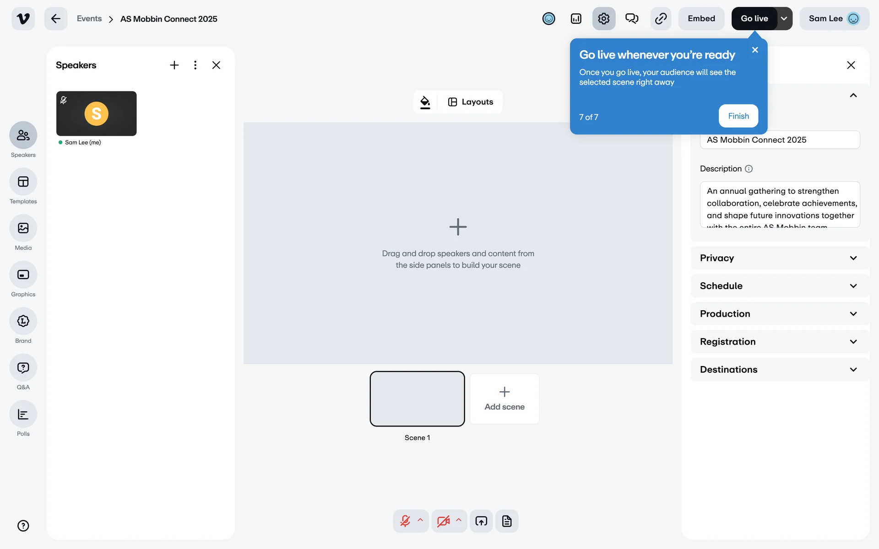Image resolution: width=879 pixels, height=549 pixels.
Task: Turn on the camera in the bottom toolbar
Action: tap(443, 521)
